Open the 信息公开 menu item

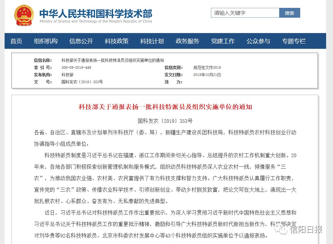pos(81,41)
